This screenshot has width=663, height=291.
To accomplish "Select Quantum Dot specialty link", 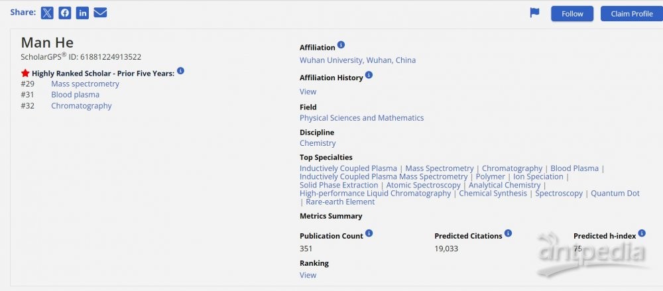I will [615, 194].
